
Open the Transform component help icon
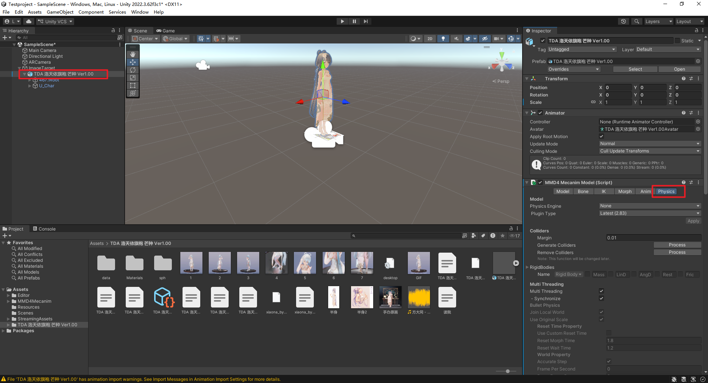point(683,79)
